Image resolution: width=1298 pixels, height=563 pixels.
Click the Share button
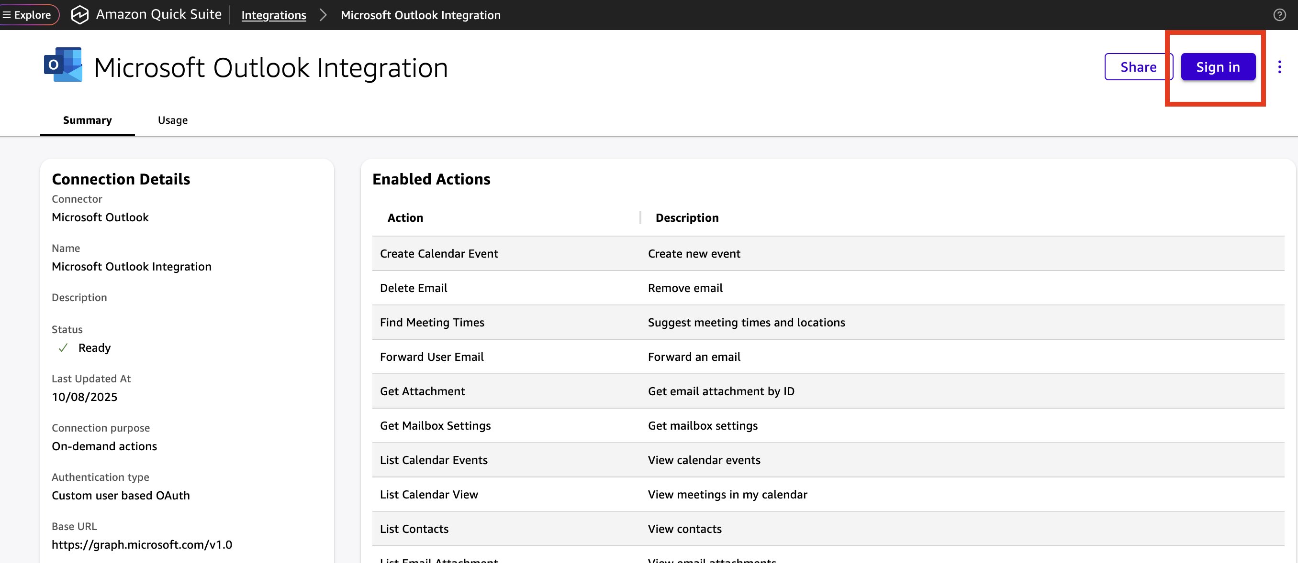point(1138,67)
